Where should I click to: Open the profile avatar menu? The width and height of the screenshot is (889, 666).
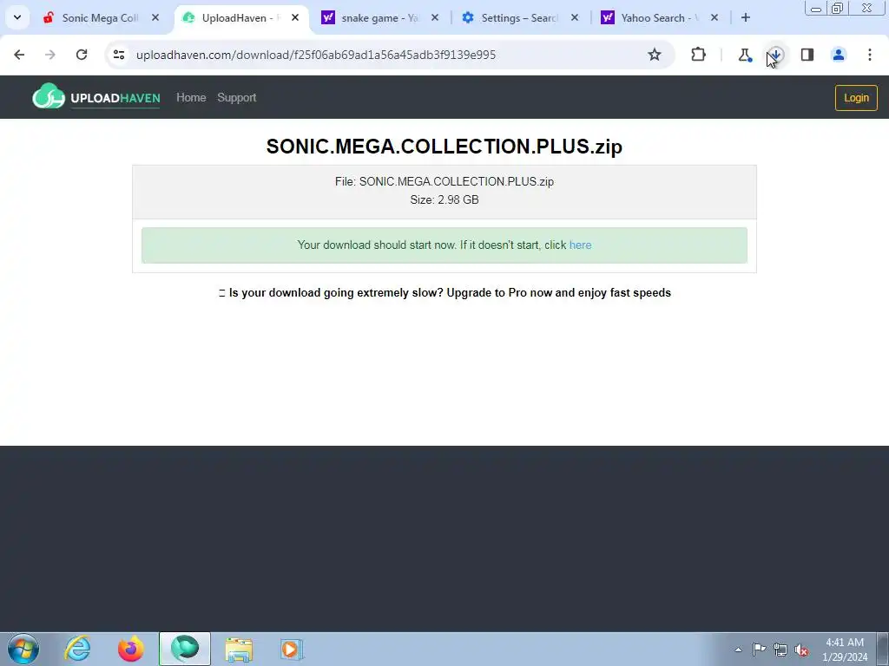coord(838,55)
